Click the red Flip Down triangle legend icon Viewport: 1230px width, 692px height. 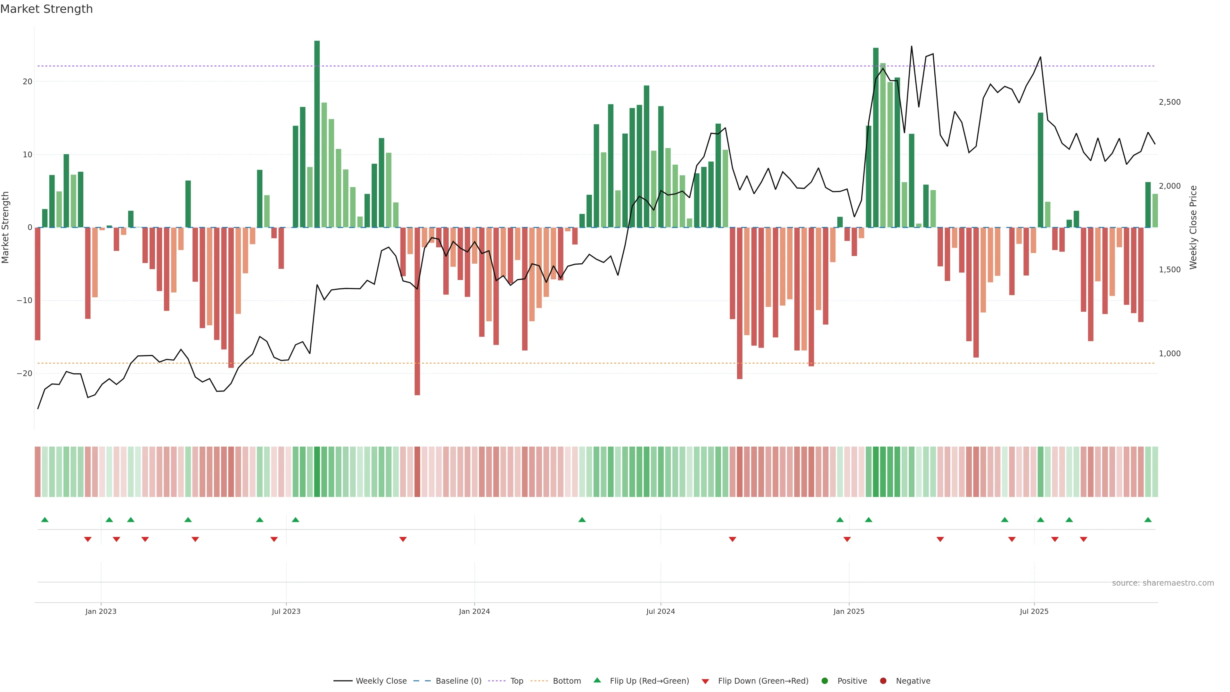[705, 681]
